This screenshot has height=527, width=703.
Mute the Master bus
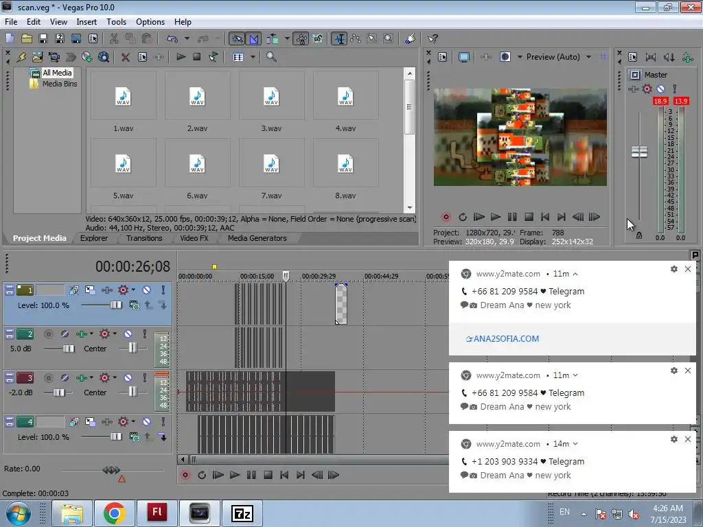point(660,89)
